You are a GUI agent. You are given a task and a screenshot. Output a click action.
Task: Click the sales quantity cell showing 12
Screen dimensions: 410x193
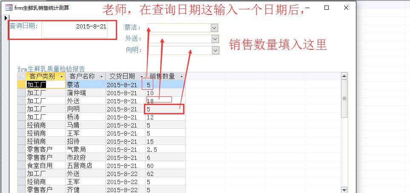click(165, 117)
